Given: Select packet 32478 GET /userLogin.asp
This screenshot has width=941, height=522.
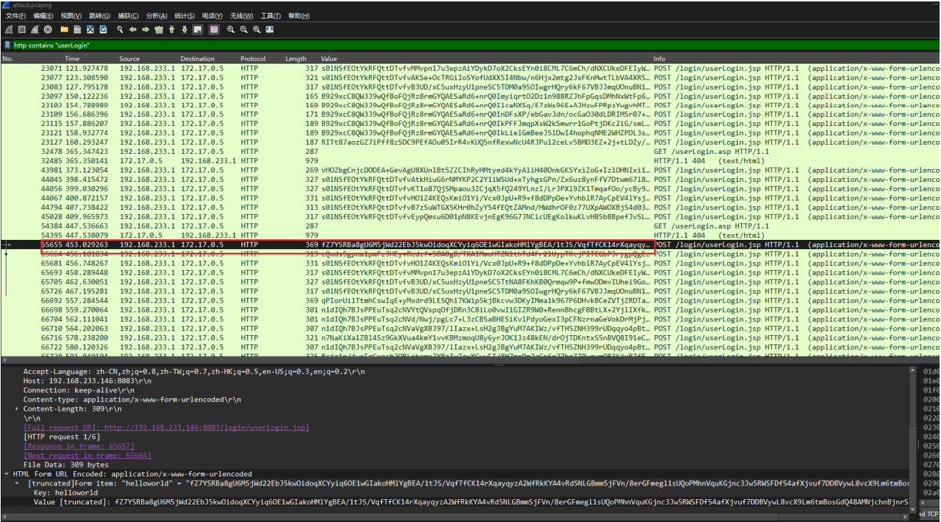Looking at the screenshot, I should (470, 152).
